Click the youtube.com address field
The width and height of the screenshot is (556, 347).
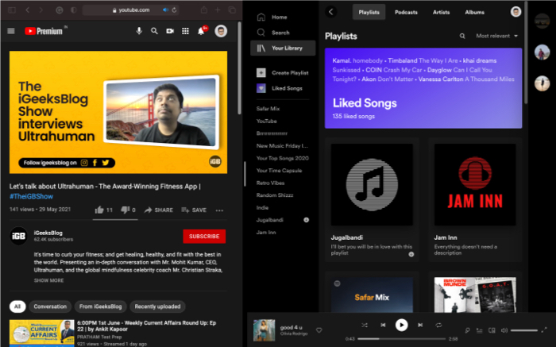tap(130, 10)
